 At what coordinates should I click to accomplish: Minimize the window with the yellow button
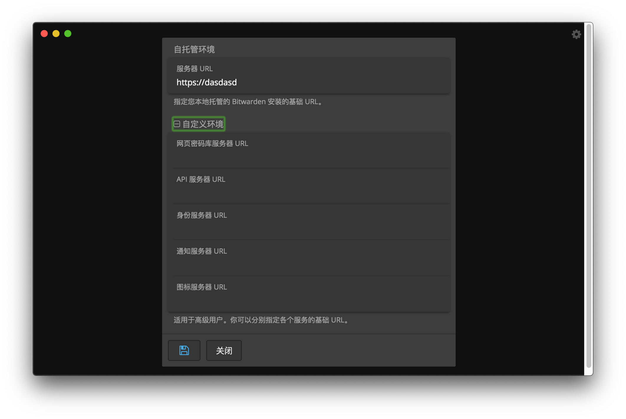[x=56, y=34]
